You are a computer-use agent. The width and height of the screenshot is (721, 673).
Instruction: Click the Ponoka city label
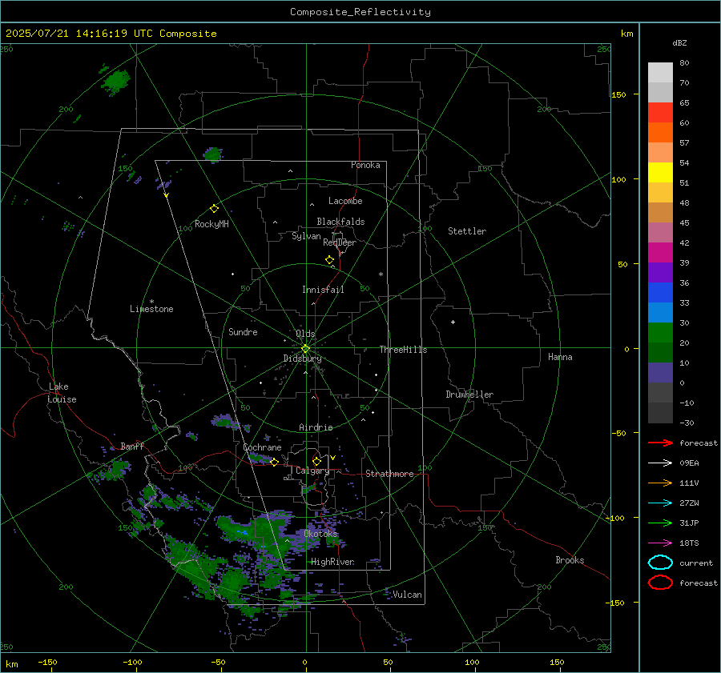(x=365, y=165)
